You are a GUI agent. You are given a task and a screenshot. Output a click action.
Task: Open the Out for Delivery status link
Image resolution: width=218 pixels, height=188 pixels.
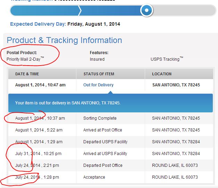98,85
